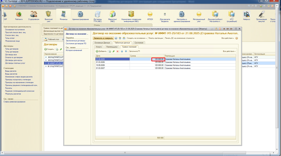Open the top Все действия menu in contract form
The image size is (281, 156).
click(228, 38)
